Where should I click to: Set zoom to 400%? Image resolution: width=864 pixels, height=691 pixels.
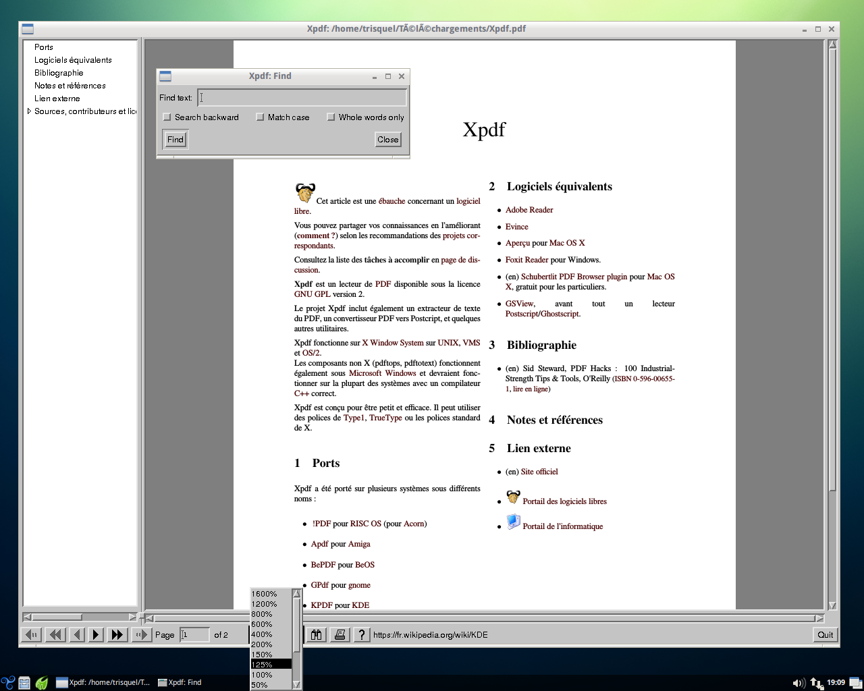[x=271, y=634]
